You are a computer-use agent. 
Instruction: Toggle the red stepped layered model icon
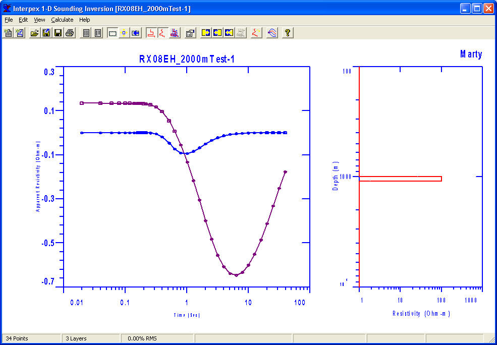[x=151, y=33]
